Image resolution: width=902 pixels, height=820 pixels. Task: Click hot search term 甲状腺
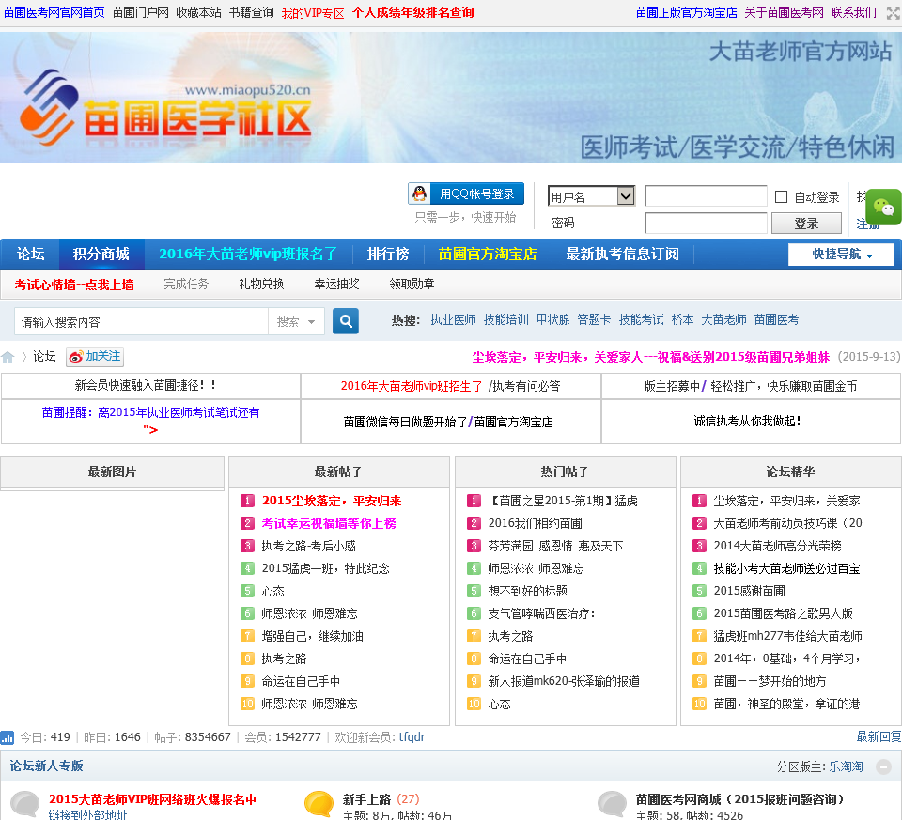(x=552, y=320)
